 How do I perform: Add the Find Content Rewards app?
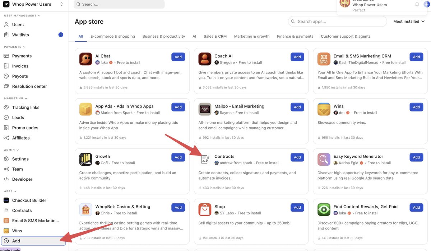pyautogui.click(x=416, y=207)
